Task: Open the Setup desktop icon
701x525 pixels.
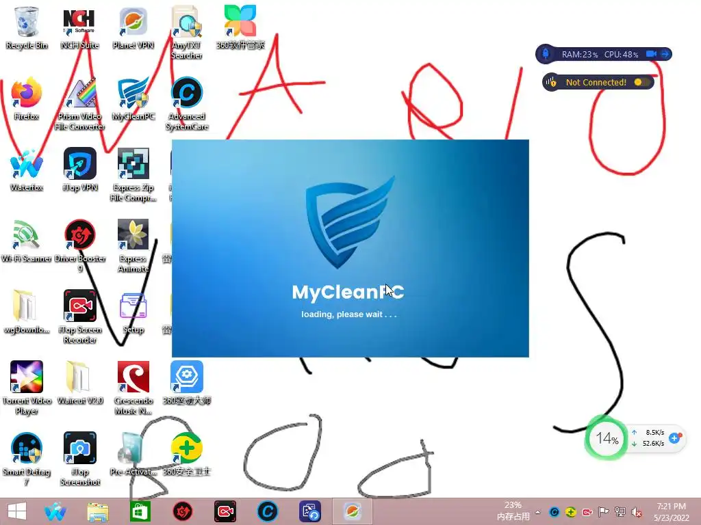Action: pyautogui.click(x=133, y=312)
